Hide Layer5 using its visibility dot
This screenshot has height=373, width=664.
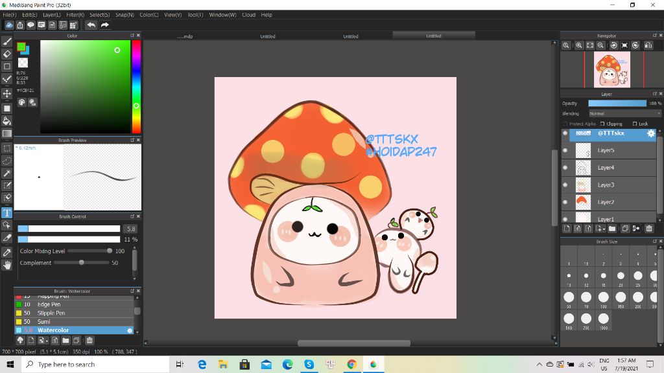(565, 150)
